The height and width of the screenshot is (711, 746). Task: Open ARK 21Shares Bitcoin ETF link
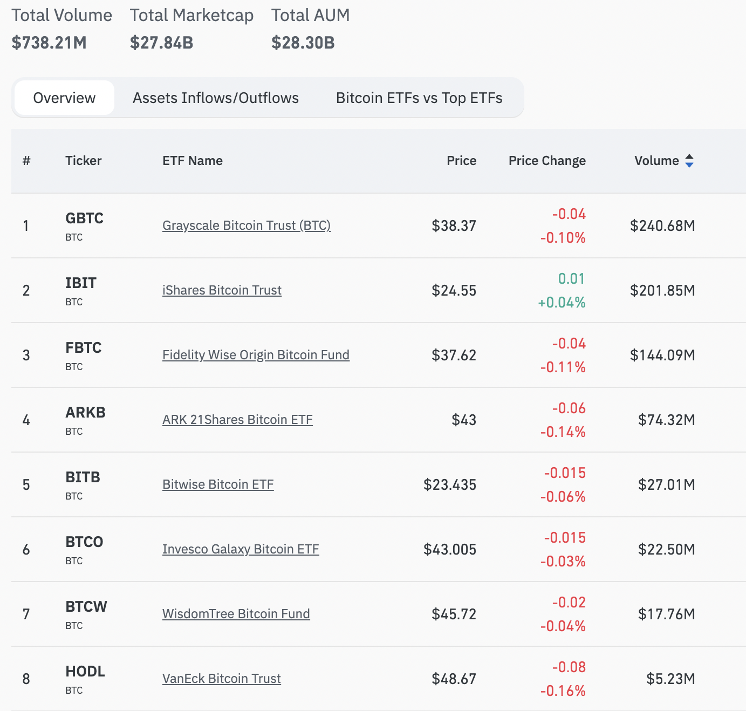tap(237, 420)
